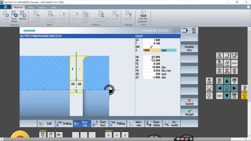Select the Drilling softkey
This screenshot has width=251, height=141.
(64, 123)
